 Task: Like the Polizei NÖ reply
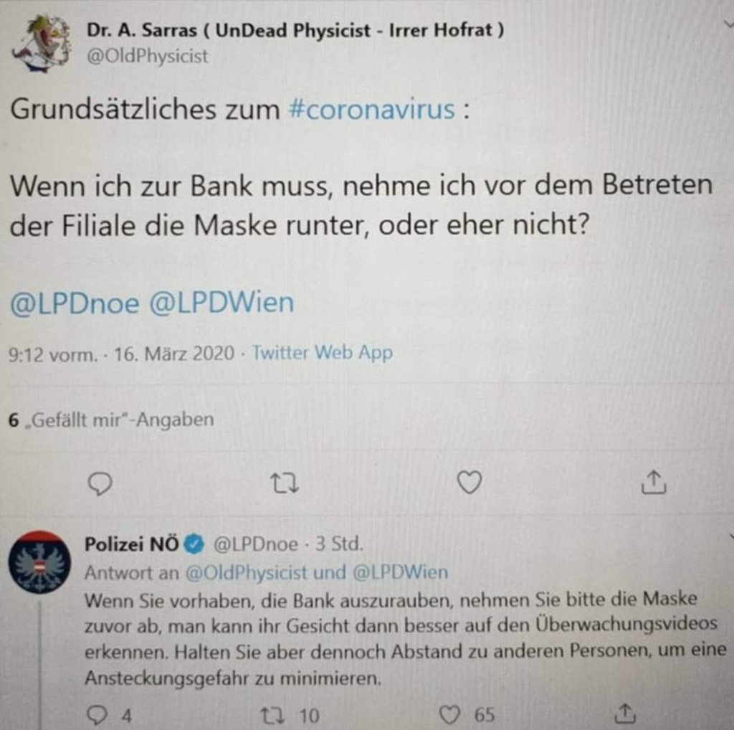click(452, 714)
